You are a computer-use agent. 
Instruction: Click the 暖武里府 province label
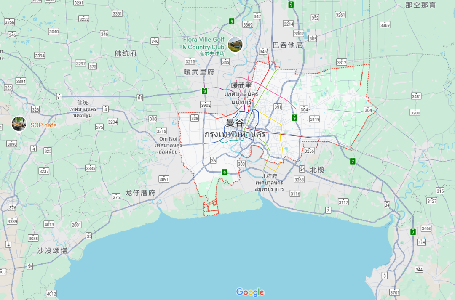pos(199,72)
